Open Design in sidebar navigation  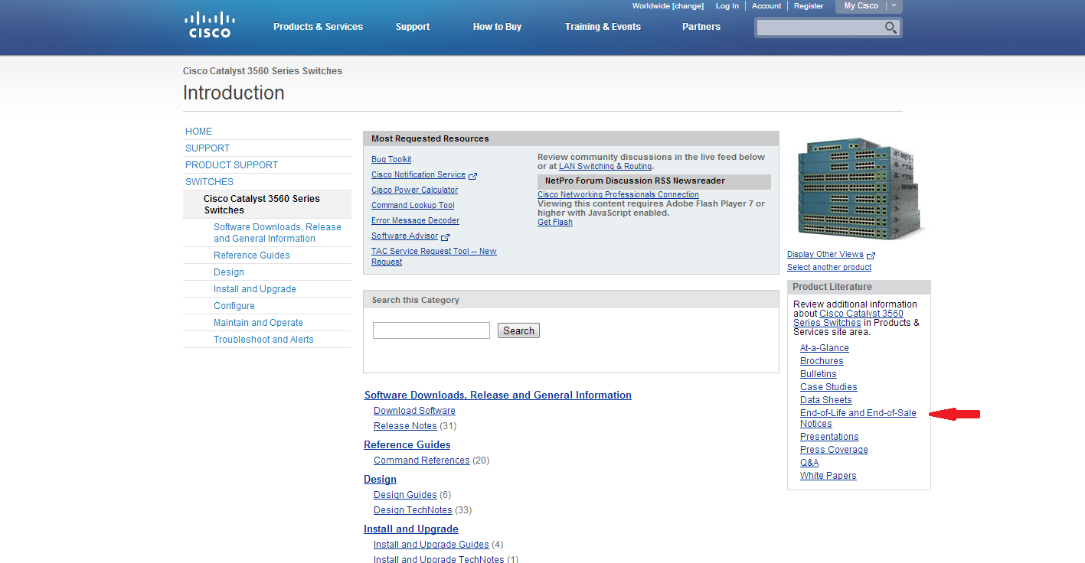229,272
